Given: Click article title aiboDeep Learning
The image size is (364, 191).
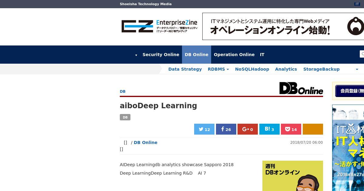Looking at the screenshot, I should coord(158,106).
